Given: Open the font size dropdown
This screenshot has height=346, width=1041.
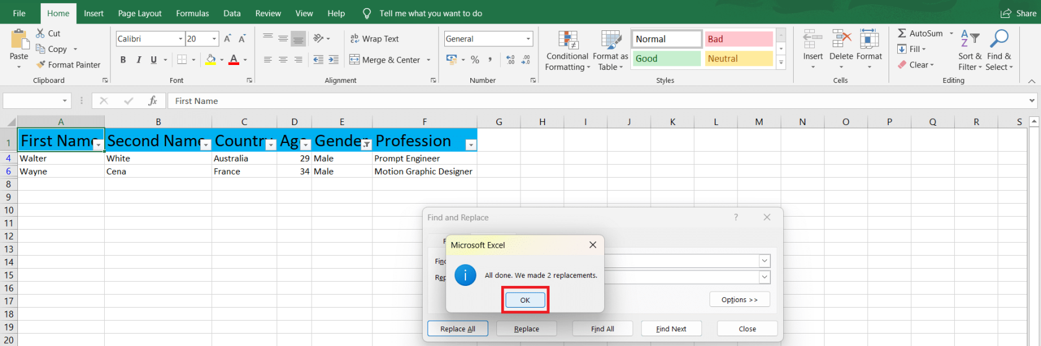Looking at the screenshot, I should pos(214,39).
